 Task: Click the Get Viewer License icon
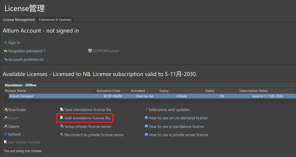pos(6,142)
